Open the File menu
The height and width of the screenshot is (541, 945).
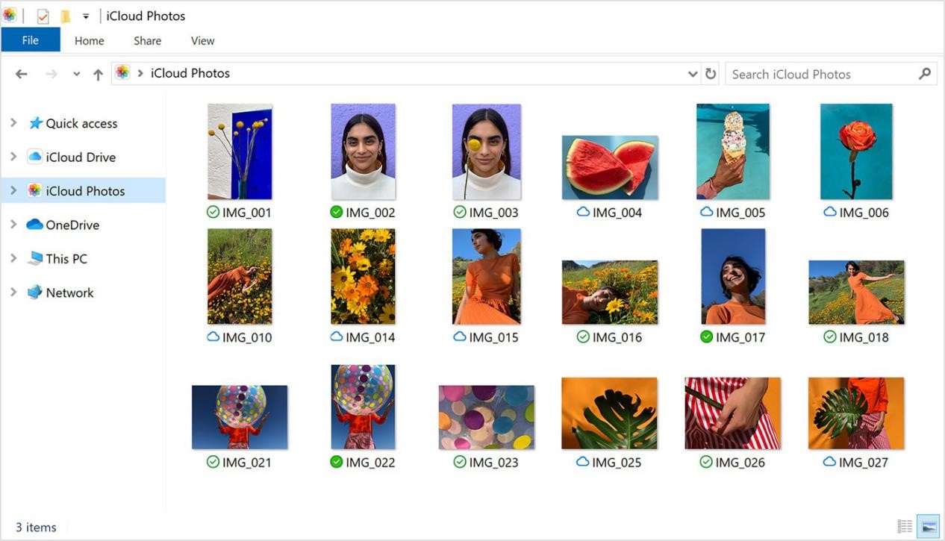(30, 40)
